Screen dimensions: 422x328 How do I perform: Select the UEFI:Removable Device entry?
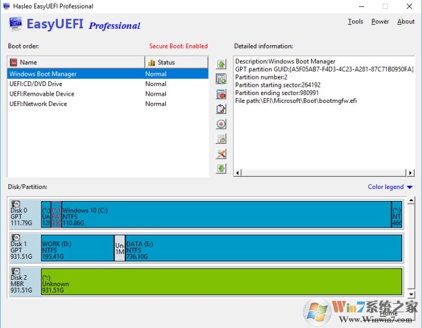(108, 94)
